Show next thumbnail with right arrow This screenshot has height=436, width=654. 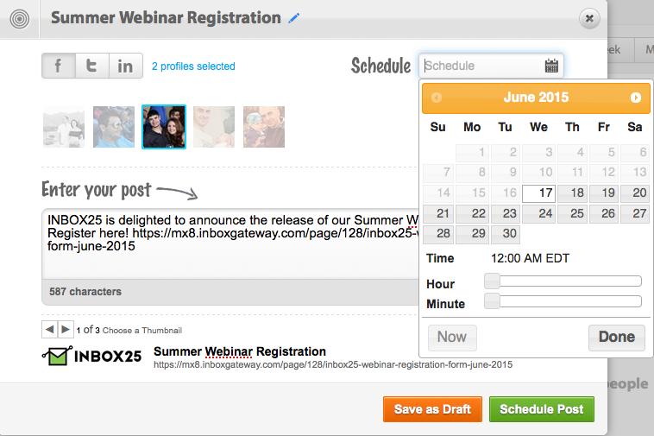pyautogui.click(x=66, y=329)
